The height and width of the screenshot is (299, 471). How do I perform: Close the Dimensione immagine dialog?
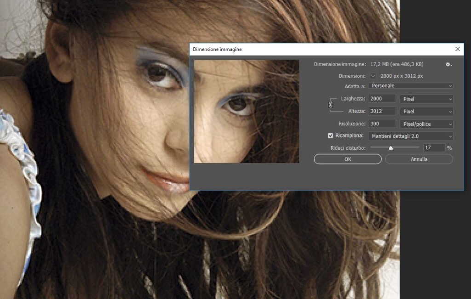click(x=458, y=49)
